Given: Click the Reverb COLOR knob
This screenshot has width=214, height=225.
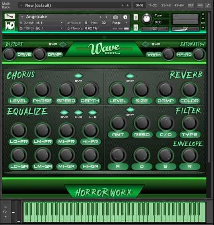Looking at the screenshot, I should click(x=189, y=89).
